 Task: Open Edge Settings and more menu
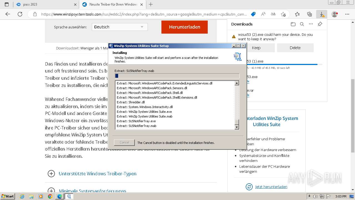click(347, 14)
